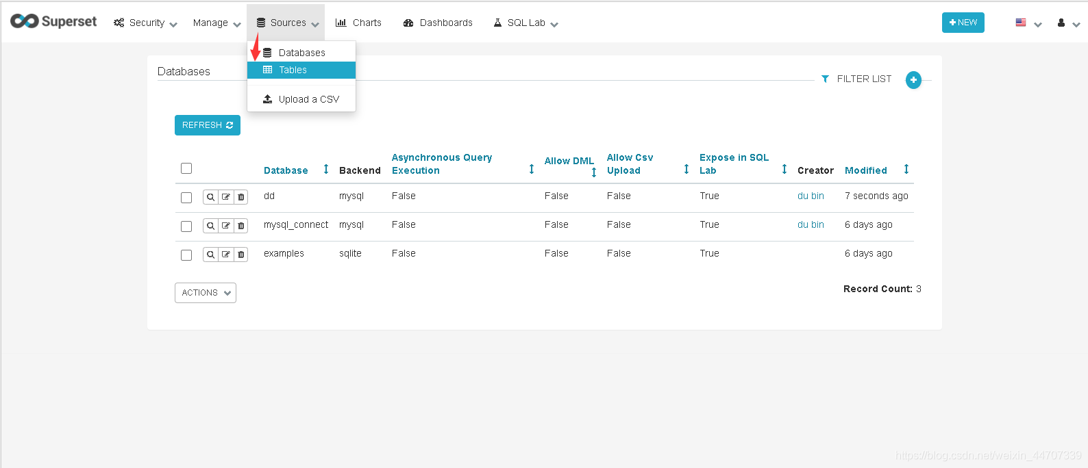The image size is (1088, 468).
Task: Choose Upload a CSV menu item
Action: [301, 99]
